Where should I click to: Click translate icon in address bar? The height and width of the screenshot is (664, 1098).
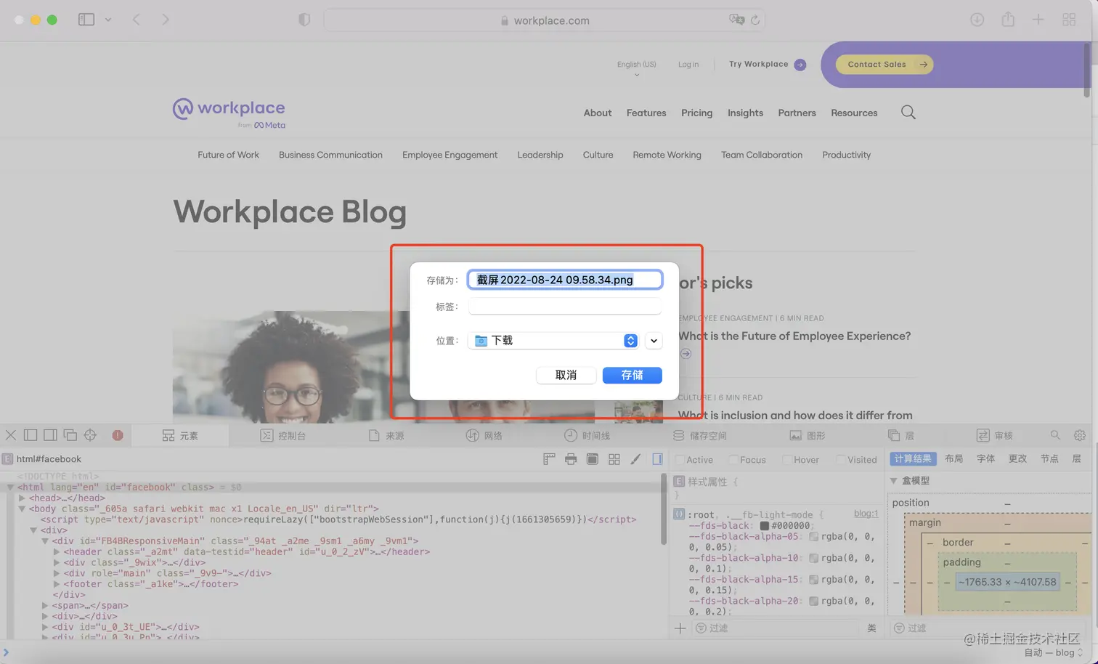[x=737, y=20]
